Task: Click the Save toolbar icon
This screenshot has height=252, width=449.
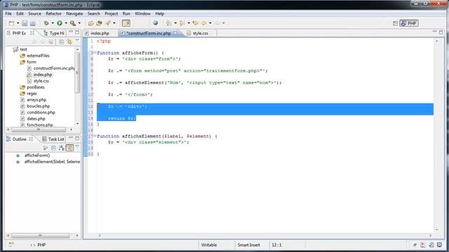Action: [25, 23]
